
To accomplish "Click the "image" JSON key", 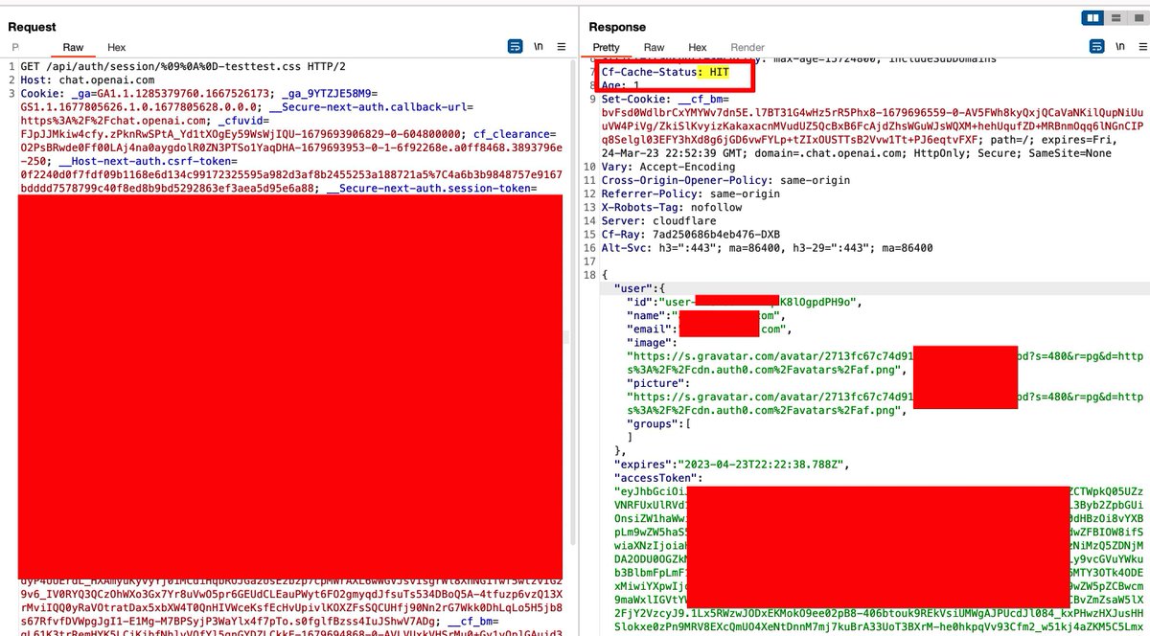I will pyautogui.click(x=650, y=342).
